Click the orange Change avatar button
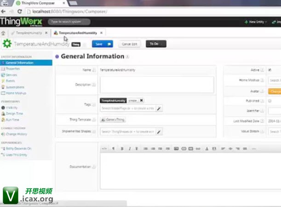Screen dimensions: 281x207 [x=275, y=92]
